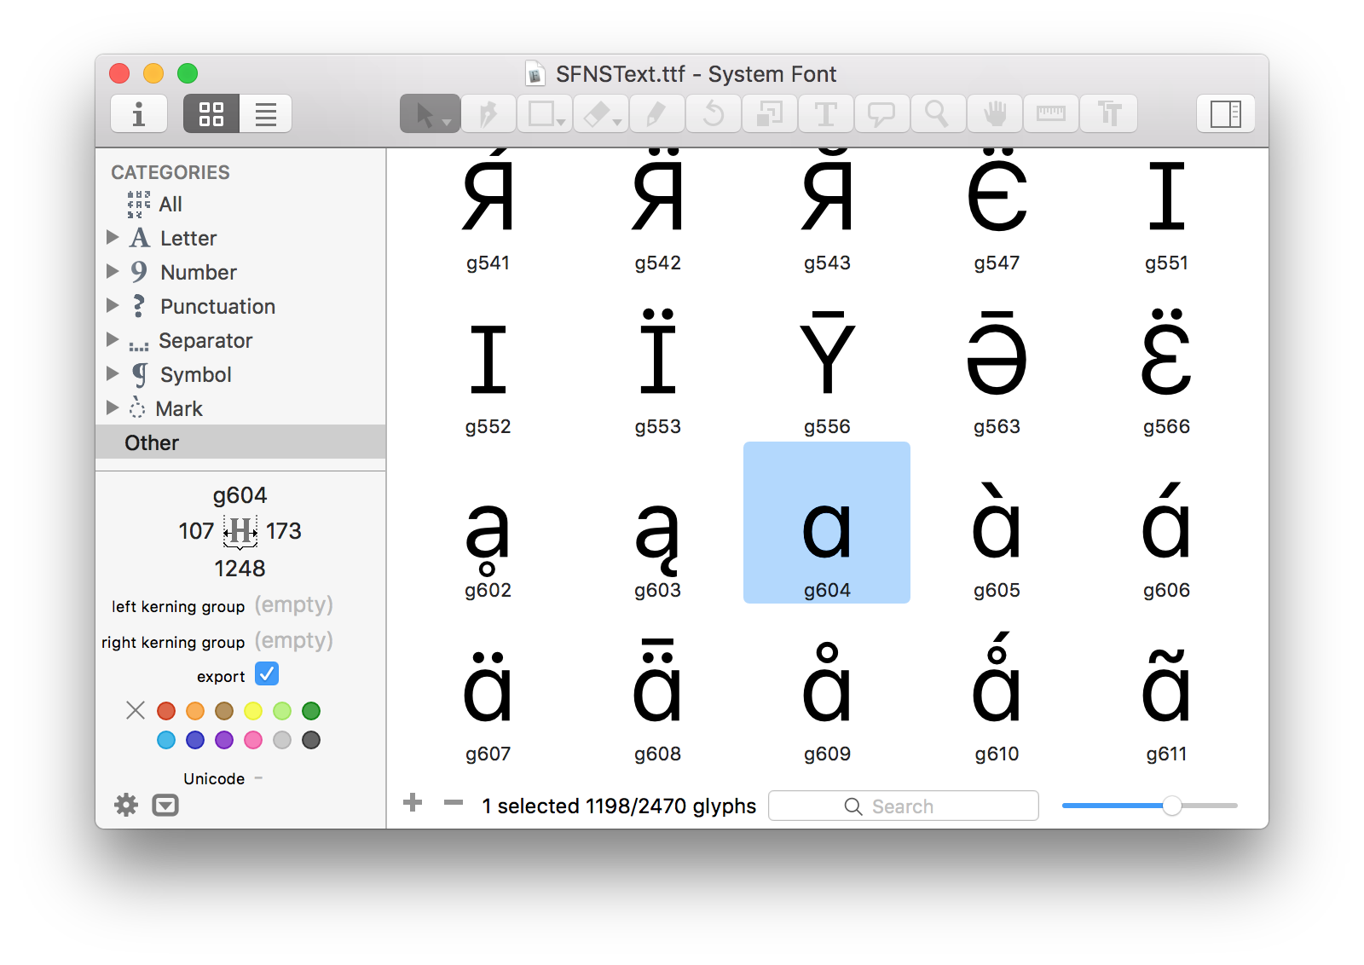
Task: Choose the Rotate tool
Action: coord(713,113)
